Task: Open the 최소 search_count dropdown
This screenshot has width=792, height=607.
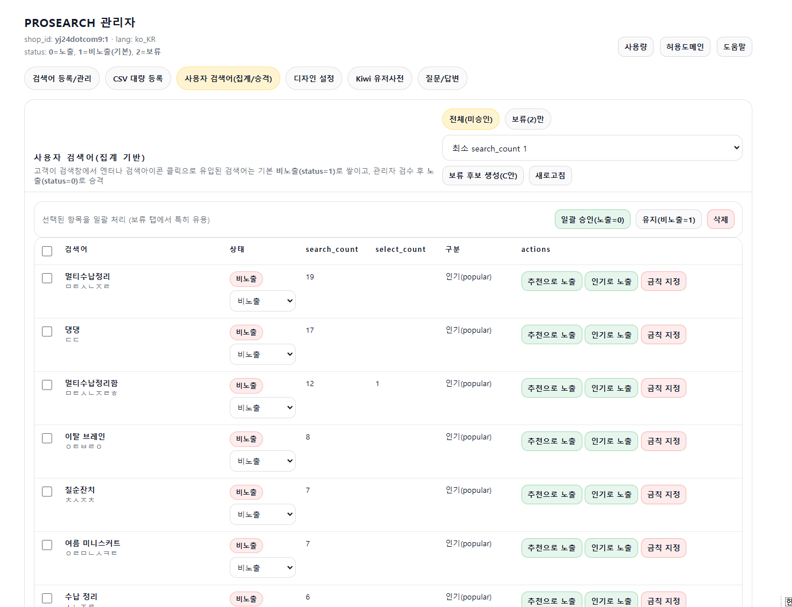Action: click(592, 147)
